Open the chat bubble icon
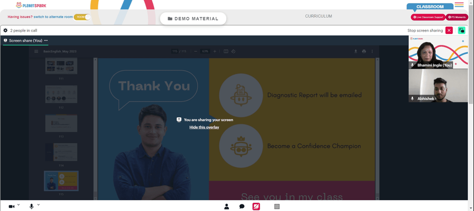The width and height of the screenshot is (474, 211). tap(242, 207)
